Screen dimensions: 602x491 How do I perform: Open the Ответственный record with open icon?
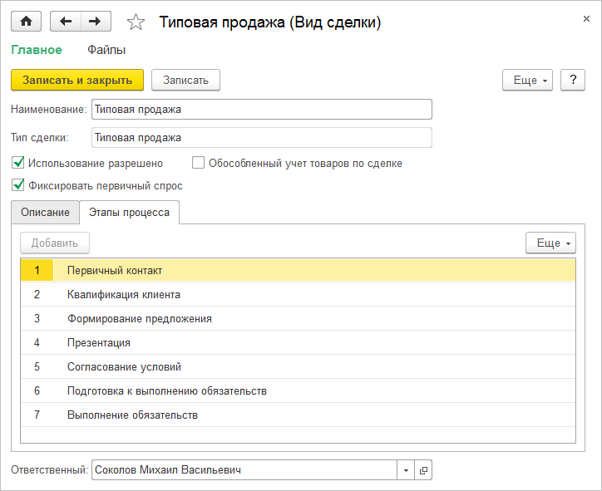point(423,470)
